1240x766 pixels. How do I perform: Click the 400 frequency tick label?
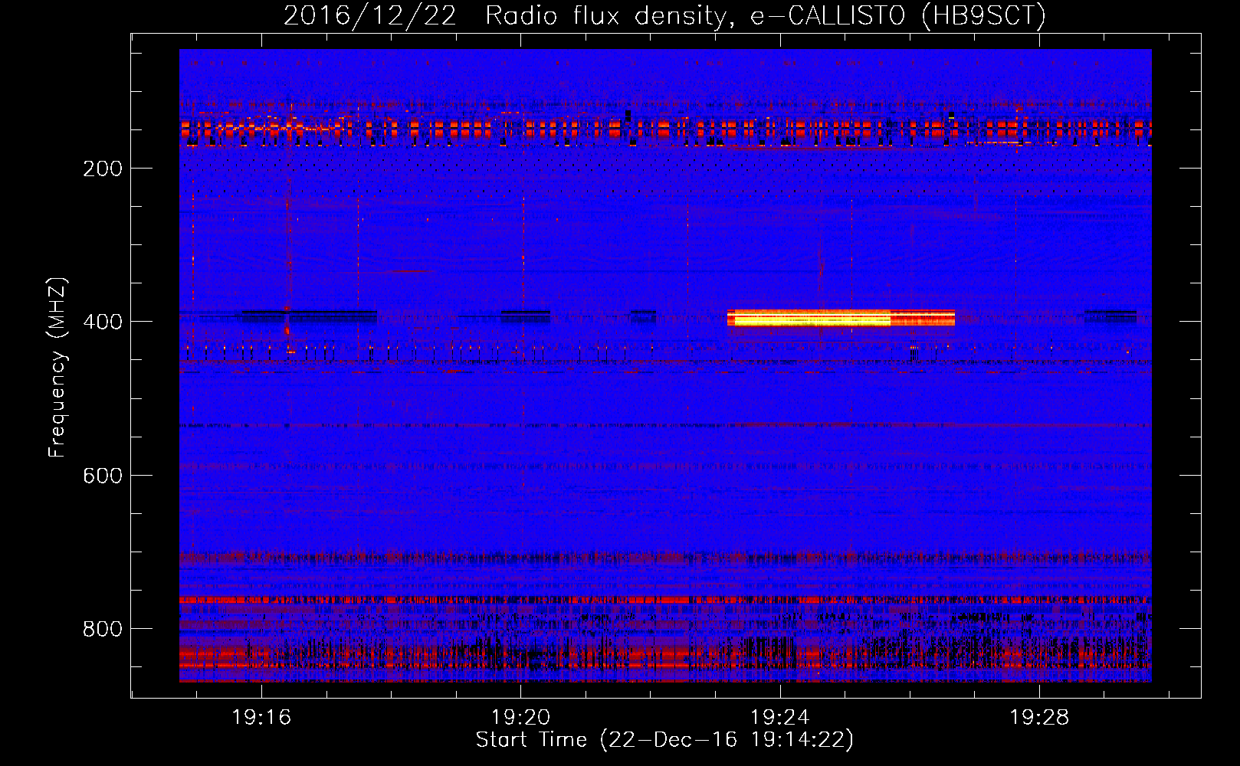coord(103,322)
